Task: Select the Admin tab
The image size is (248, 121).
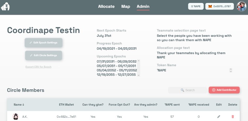Action: [143, 7]
